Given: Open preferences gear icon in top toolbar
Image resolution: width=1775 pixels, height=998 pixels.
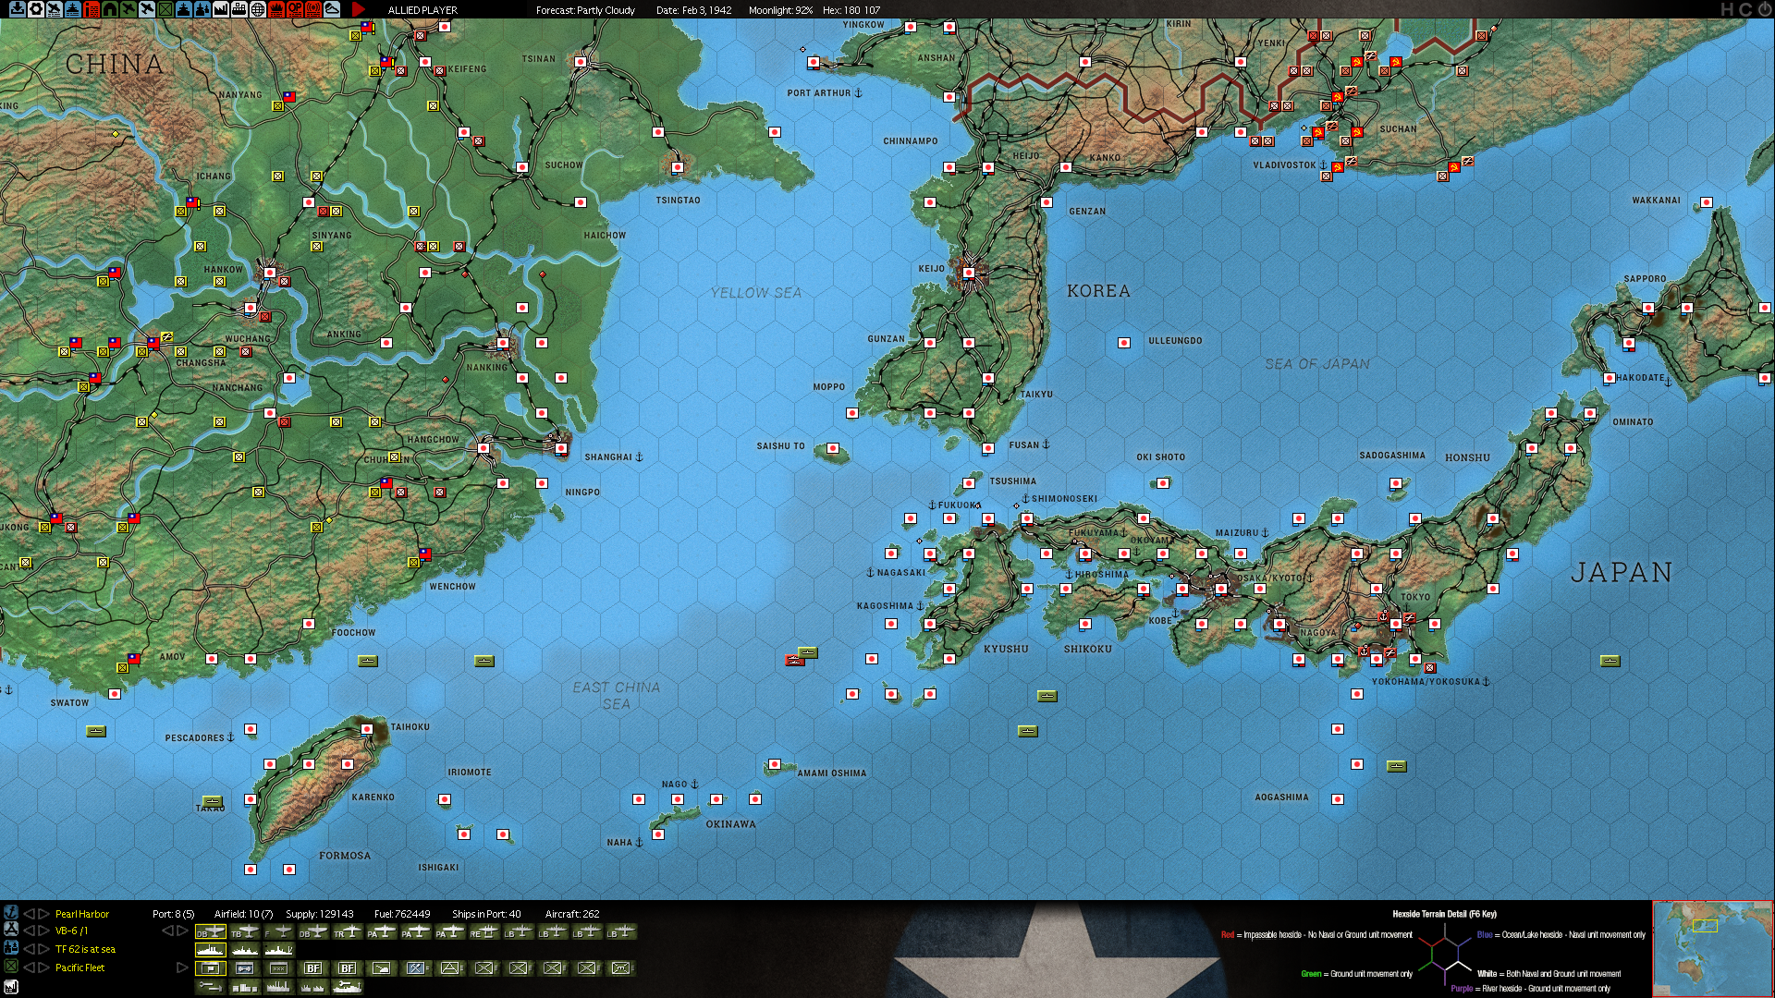Looking at the screenshot, I should [x=35, y=9].
